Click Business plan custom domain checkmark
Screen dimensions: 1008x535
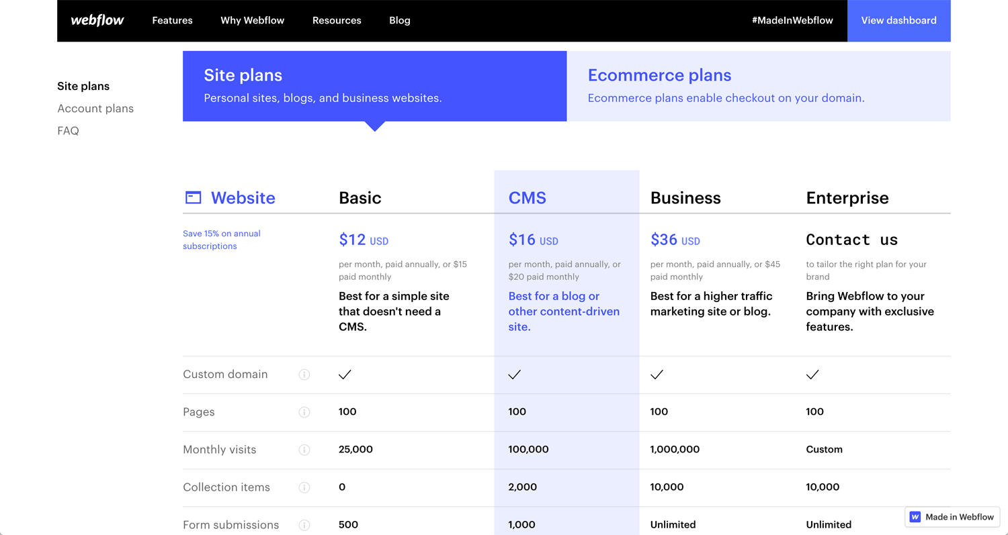pos(657,375)
